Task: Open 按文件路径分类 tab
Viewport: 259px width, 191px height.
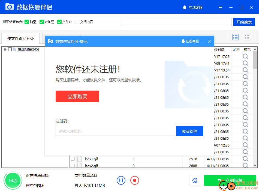Action: [20, 38]
